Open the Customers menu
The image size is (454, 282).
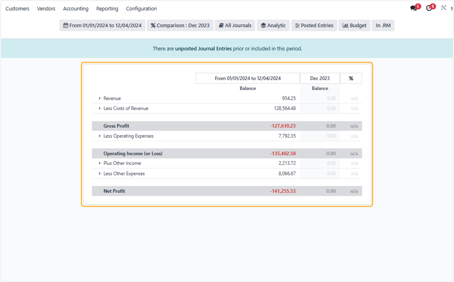(x=17, y=8)
